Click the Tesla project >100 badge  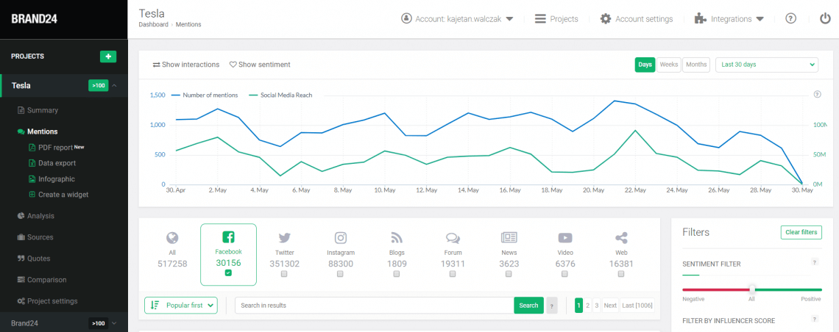[99, 85]
